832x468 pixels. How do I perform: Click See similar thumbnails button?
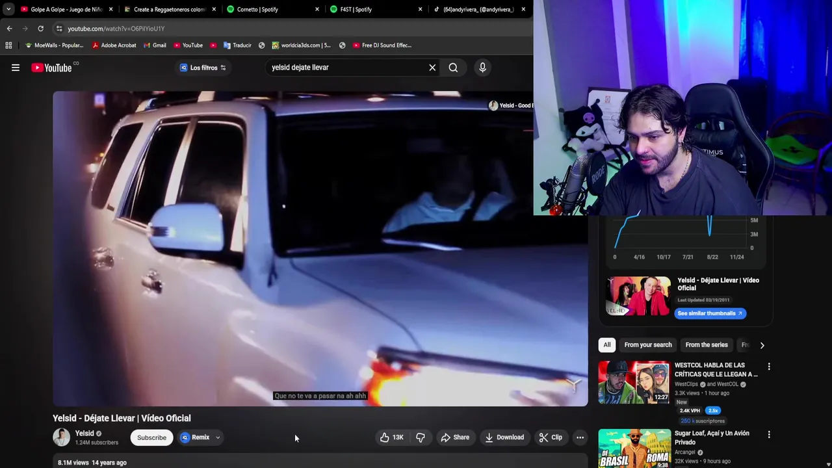point(709,313)
